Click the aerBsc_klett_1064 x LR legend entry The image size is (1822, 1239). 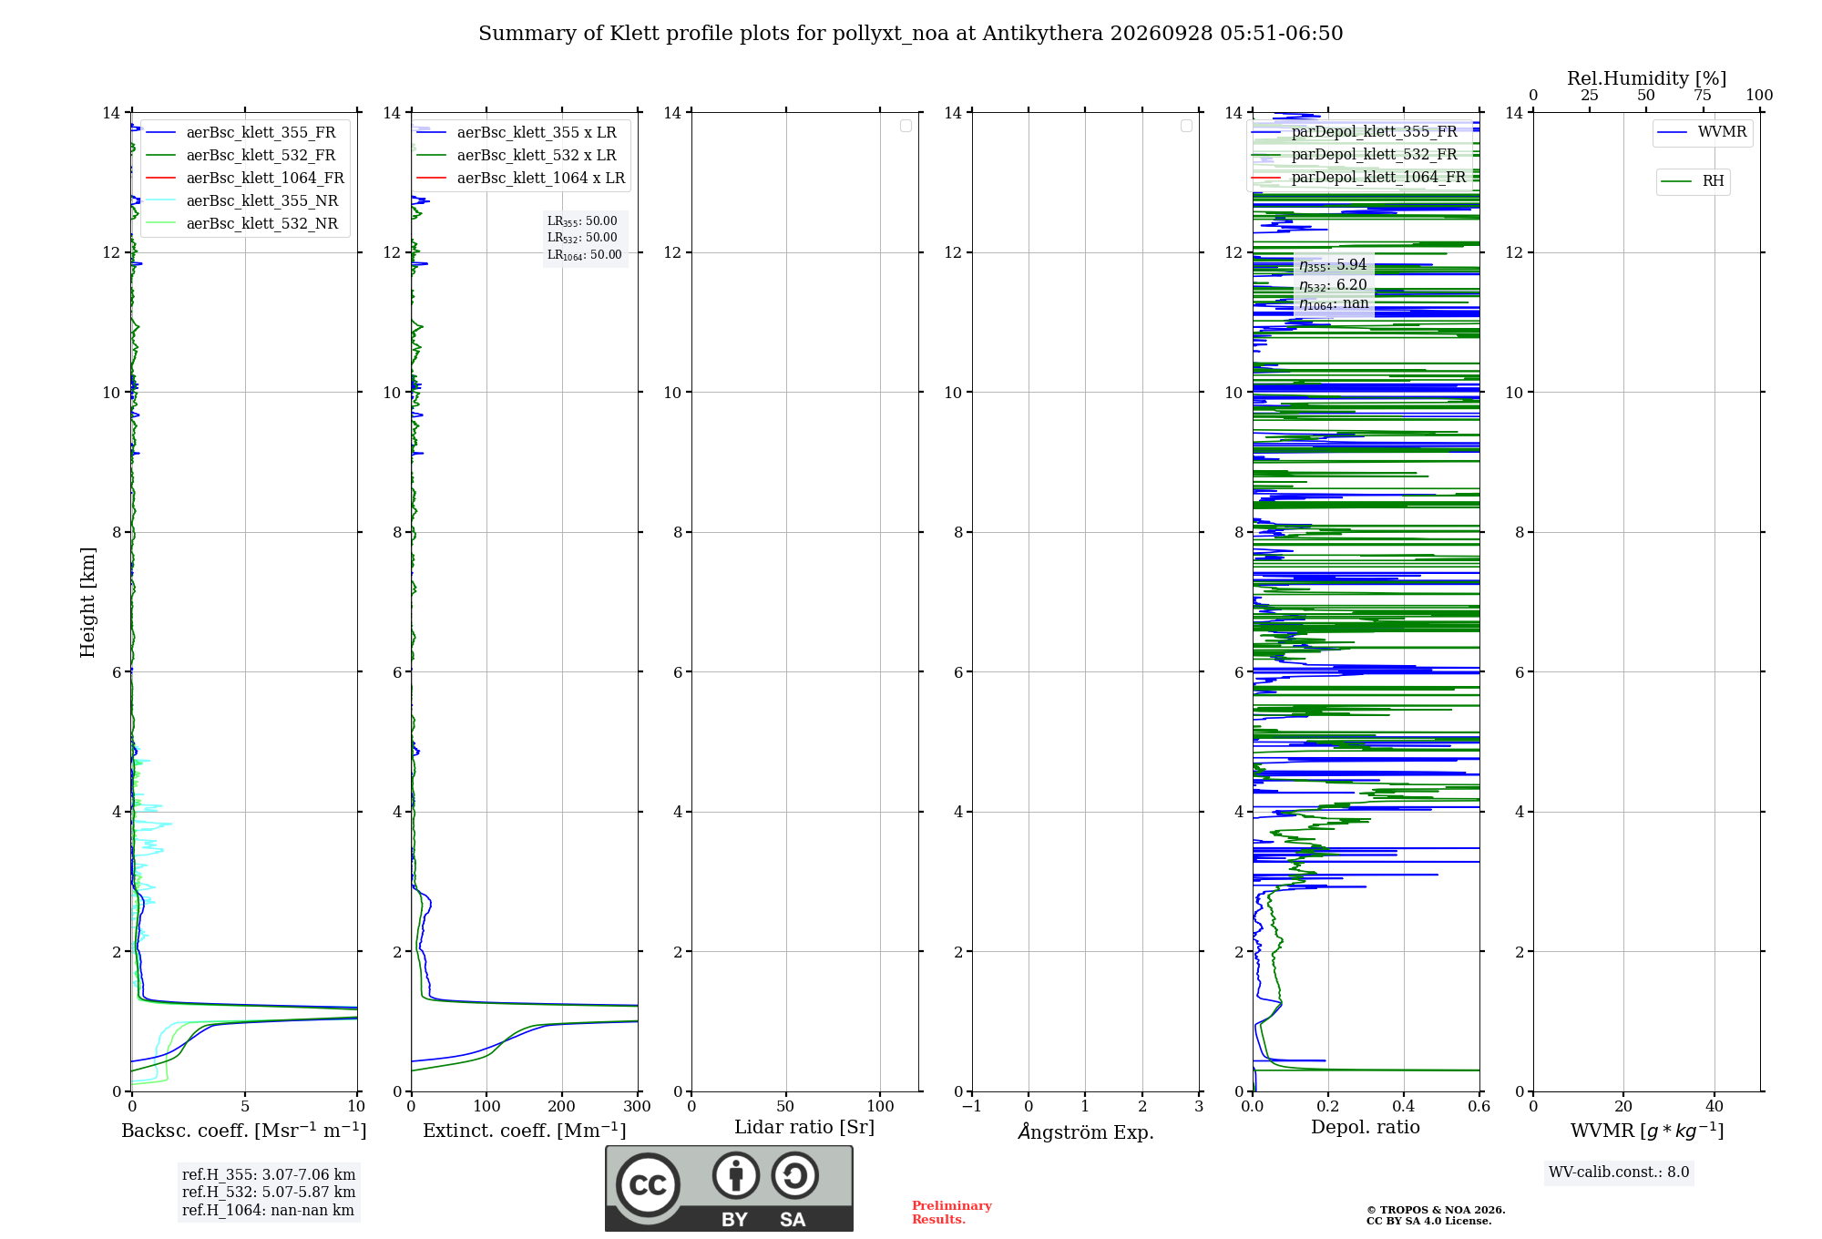pyautogui.click(x=521, y=179)
